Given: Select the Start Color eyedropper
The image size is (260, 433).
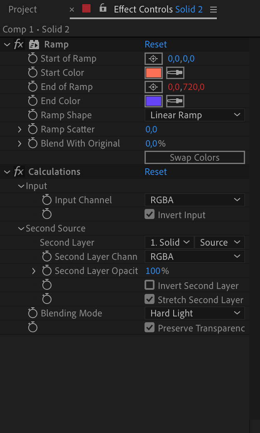Looking at the screenshot, I should point(175,73).
